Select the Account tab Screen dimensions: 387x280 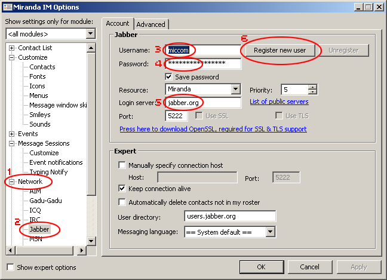point(118,23)
